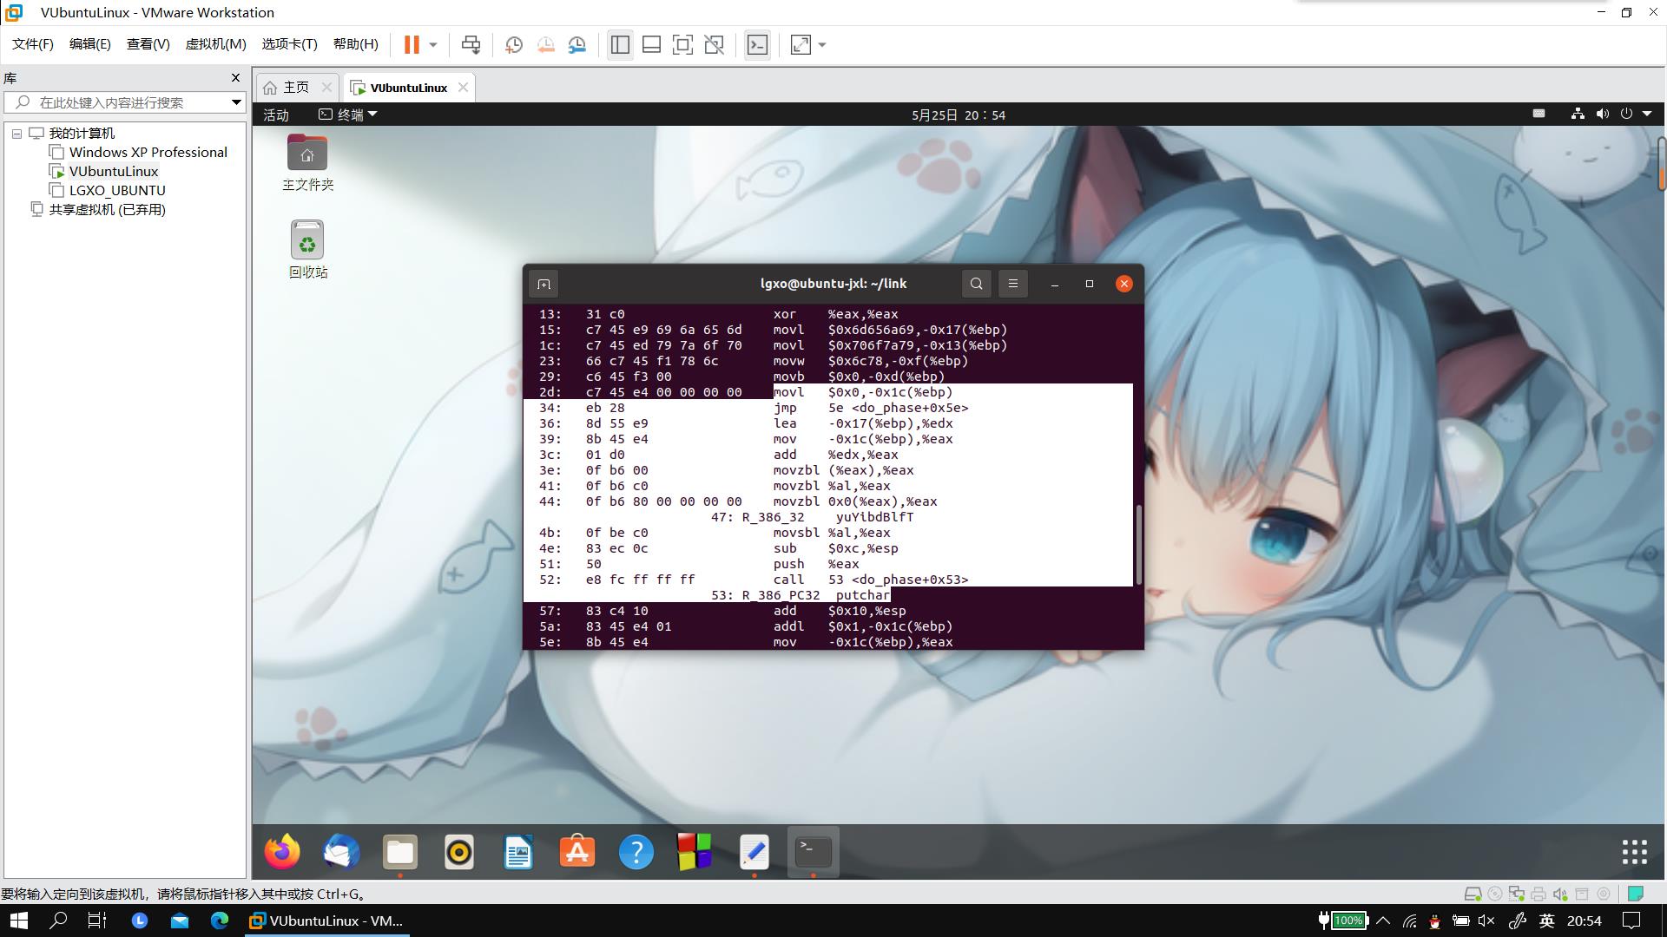This screenshot has width=1667, height=937.
Task: Close the library panel
Action: [235, 78]
